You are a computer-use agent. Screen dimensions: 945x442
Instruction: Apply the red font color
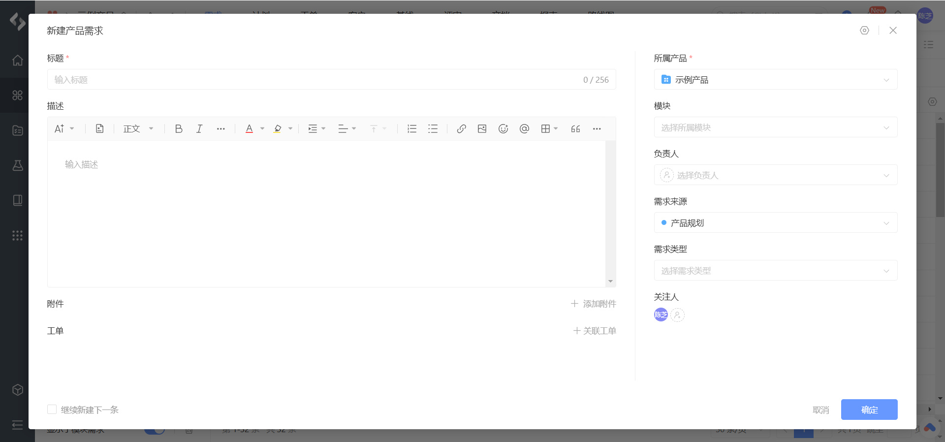[x=249, y=129]
